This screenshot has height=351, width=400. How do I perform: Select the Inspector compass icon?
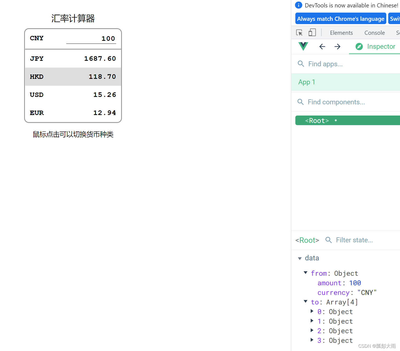click(x=359, y=47)
